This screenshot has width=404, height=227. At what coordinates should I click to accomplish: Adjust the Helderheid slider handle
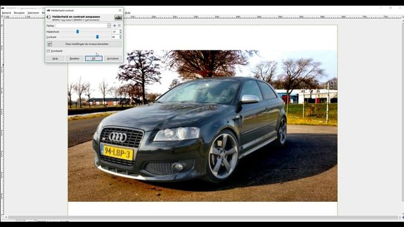[x=78, y=32]
